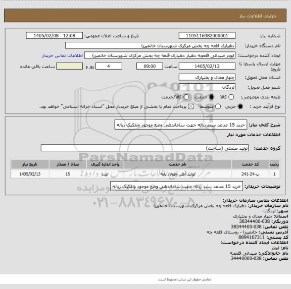Click the delivery province field چهار محال و بختیاری

(207, 77)
